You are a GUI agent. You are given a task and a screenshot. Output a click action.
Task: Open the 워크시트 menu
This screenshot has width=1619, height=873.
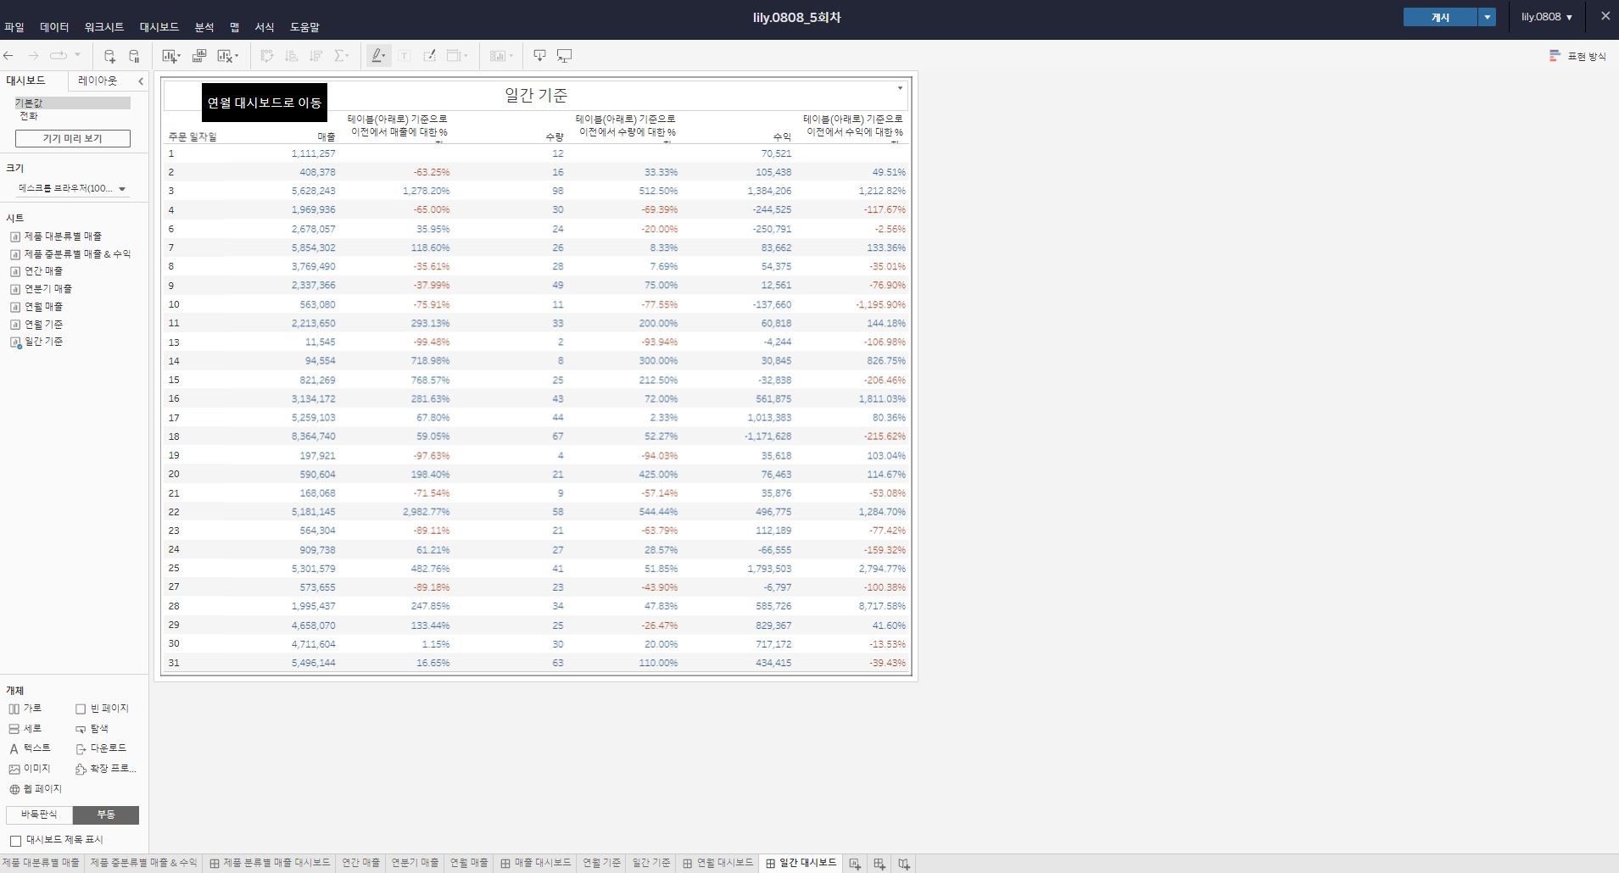point(104,27)
